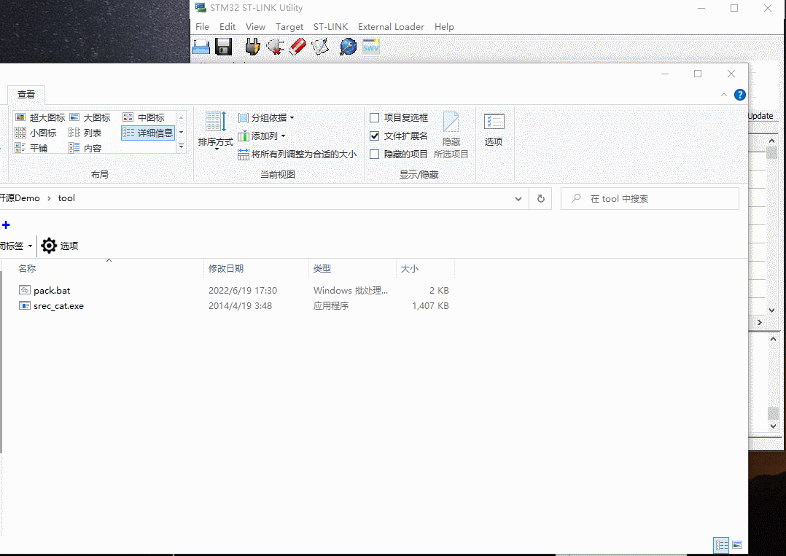Open the Target menu in ST-LINK Utility
Screen dimensions: 786x556
point(289,27)
